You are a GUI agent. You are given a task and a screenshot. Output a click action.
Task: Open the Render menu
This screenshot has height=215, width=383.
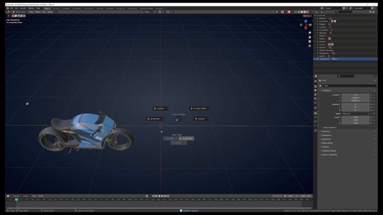click(23, 8)
